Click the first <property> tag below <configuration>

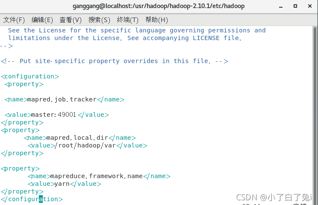tap(24, 84)
